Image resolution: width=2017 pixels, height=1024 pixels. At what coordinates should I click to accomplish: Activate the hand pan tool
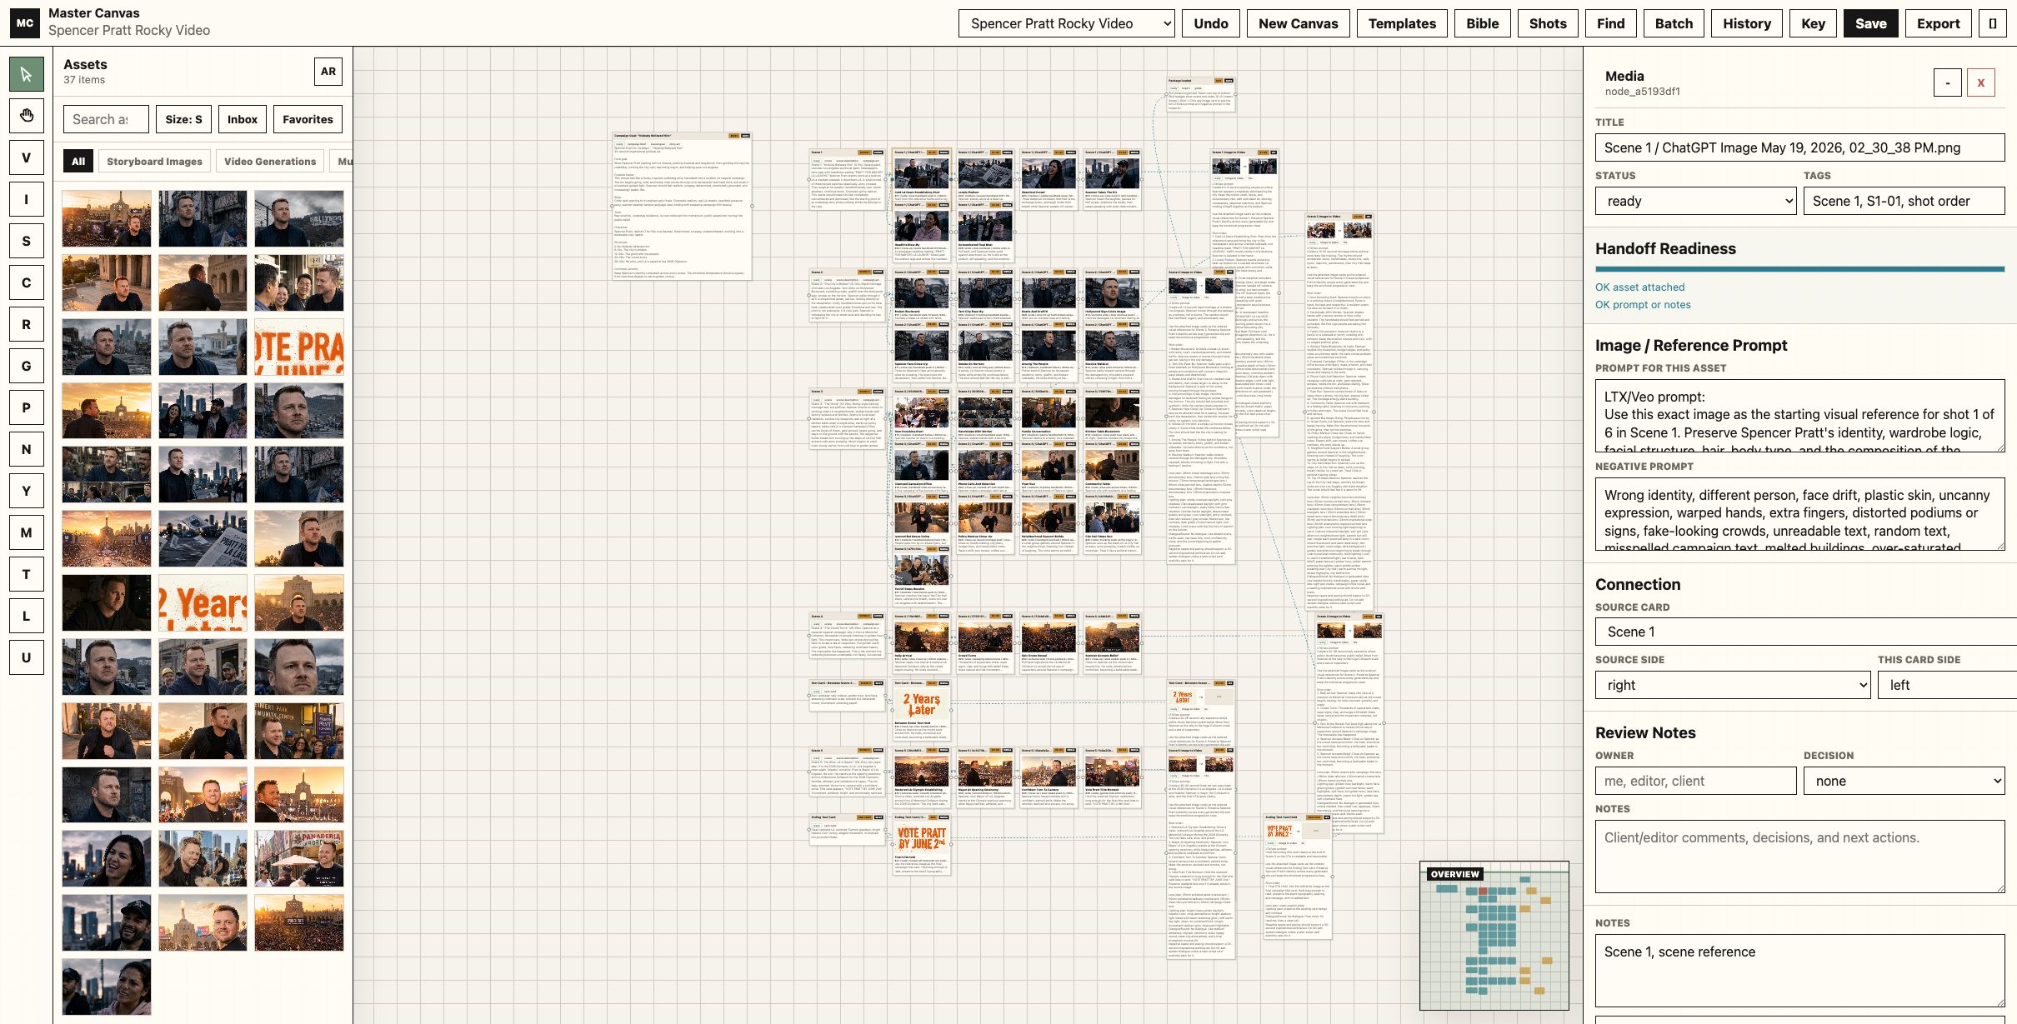coord(26,116)
